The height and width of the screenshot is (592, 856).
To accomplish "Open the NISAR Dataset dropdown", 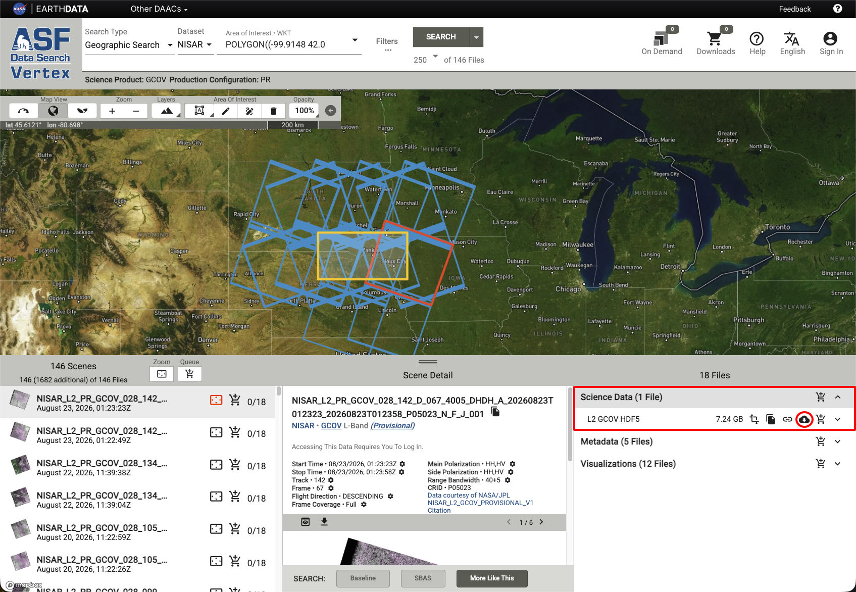I will pos(195,45).
